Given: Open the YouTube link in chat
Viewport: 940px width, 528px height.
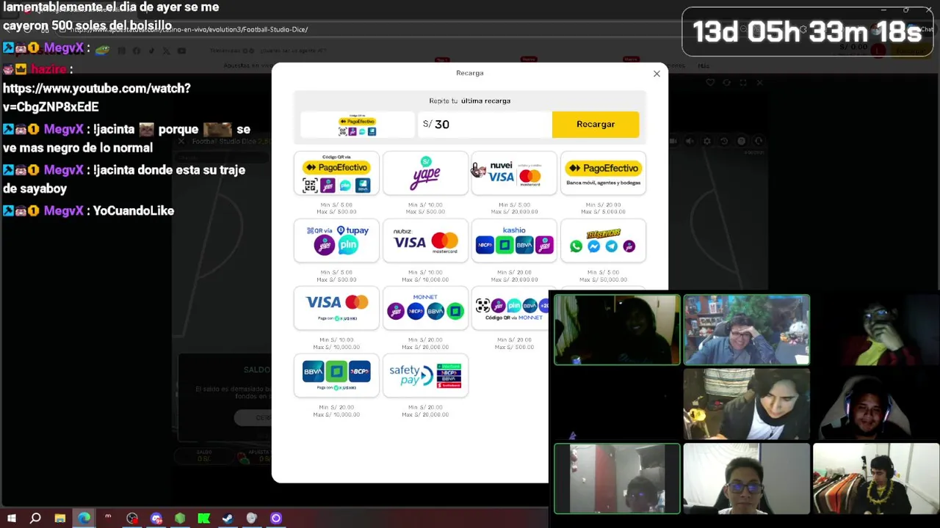Looking at the screenshot, I should [x=97, y=98].
